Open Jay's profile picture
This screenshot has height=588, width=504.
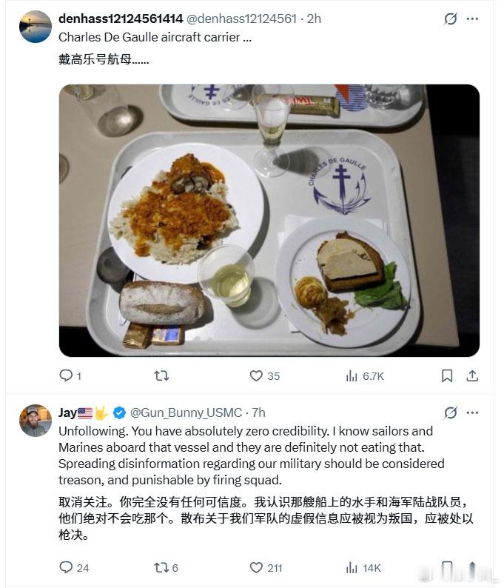[x=36, y=421]
